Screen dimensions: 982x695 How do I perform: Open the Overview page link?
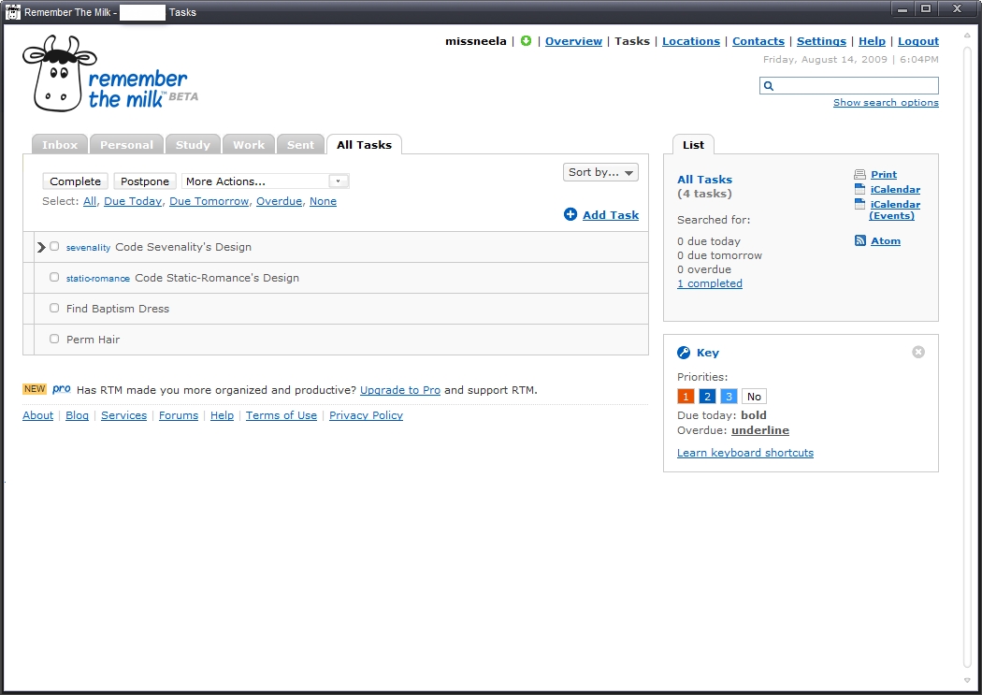point(573,41)
